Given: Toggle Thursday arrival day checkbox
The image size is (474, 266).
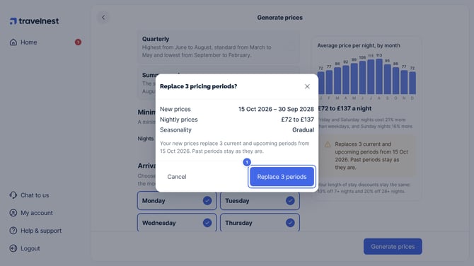Looking at the screenshot, I should (290, 223).
